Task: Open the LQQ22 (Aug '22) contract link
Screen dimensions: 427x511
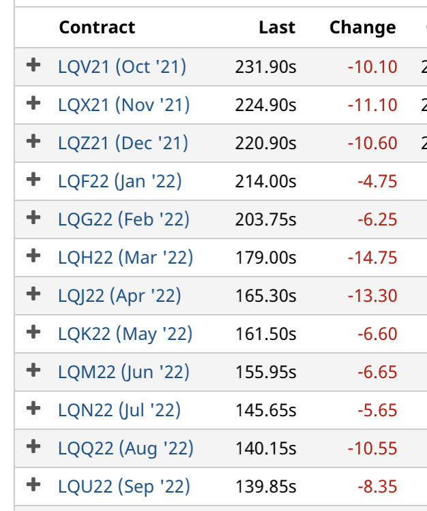Action: pos(126,448)
